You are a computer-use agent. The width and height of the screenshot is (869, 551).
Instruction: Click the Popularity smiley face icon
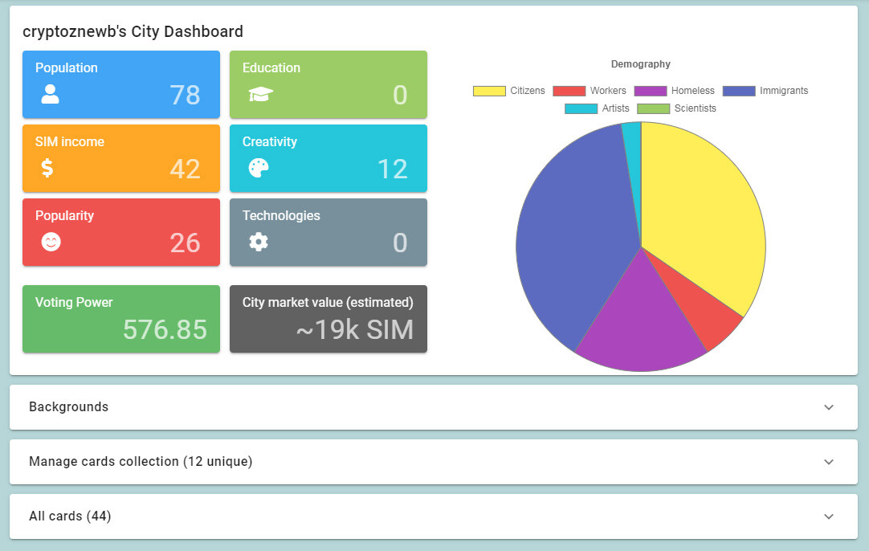[x=51, y=242]
